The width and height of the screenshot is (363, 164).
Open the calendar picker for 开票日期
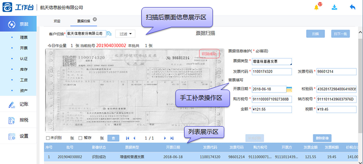coord(289,89)
